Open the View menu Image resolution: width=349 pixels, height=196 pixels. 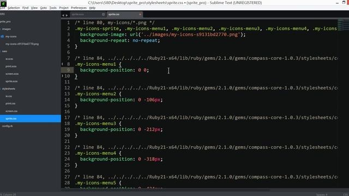tap(34, 8)
